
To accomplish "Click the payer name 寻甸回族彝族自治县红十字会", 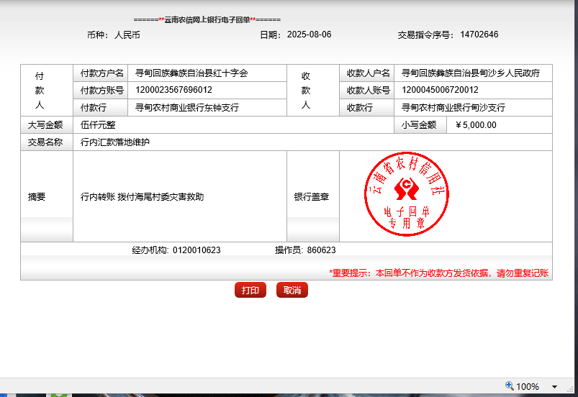I will point(191,73).
